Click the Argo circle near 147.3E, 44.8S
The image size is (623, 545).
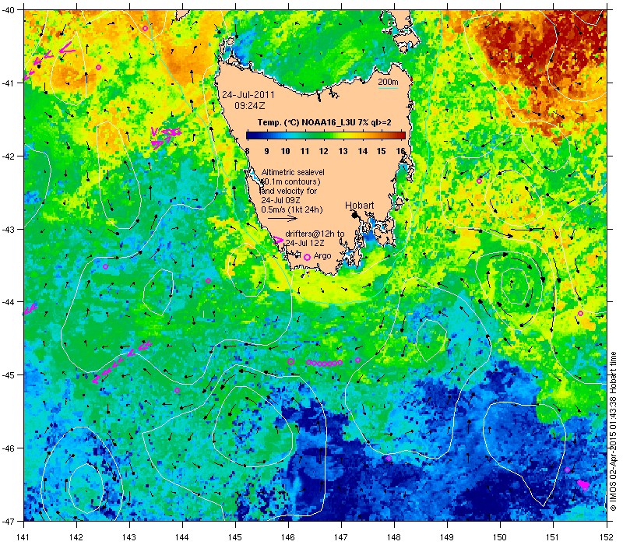pos(358,360)
